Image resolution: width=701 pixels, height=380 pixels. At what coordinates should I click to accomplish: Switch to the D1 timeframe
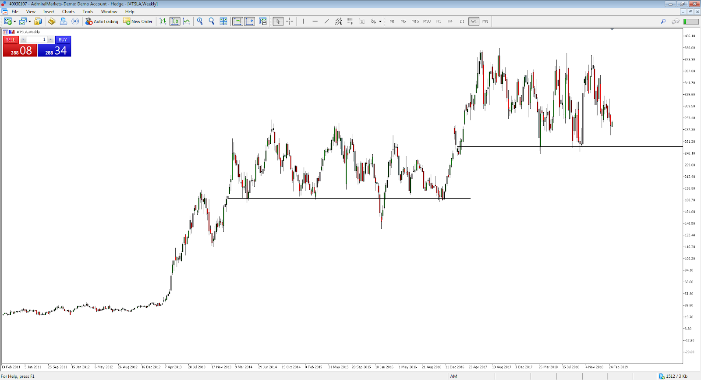(462, 21)
